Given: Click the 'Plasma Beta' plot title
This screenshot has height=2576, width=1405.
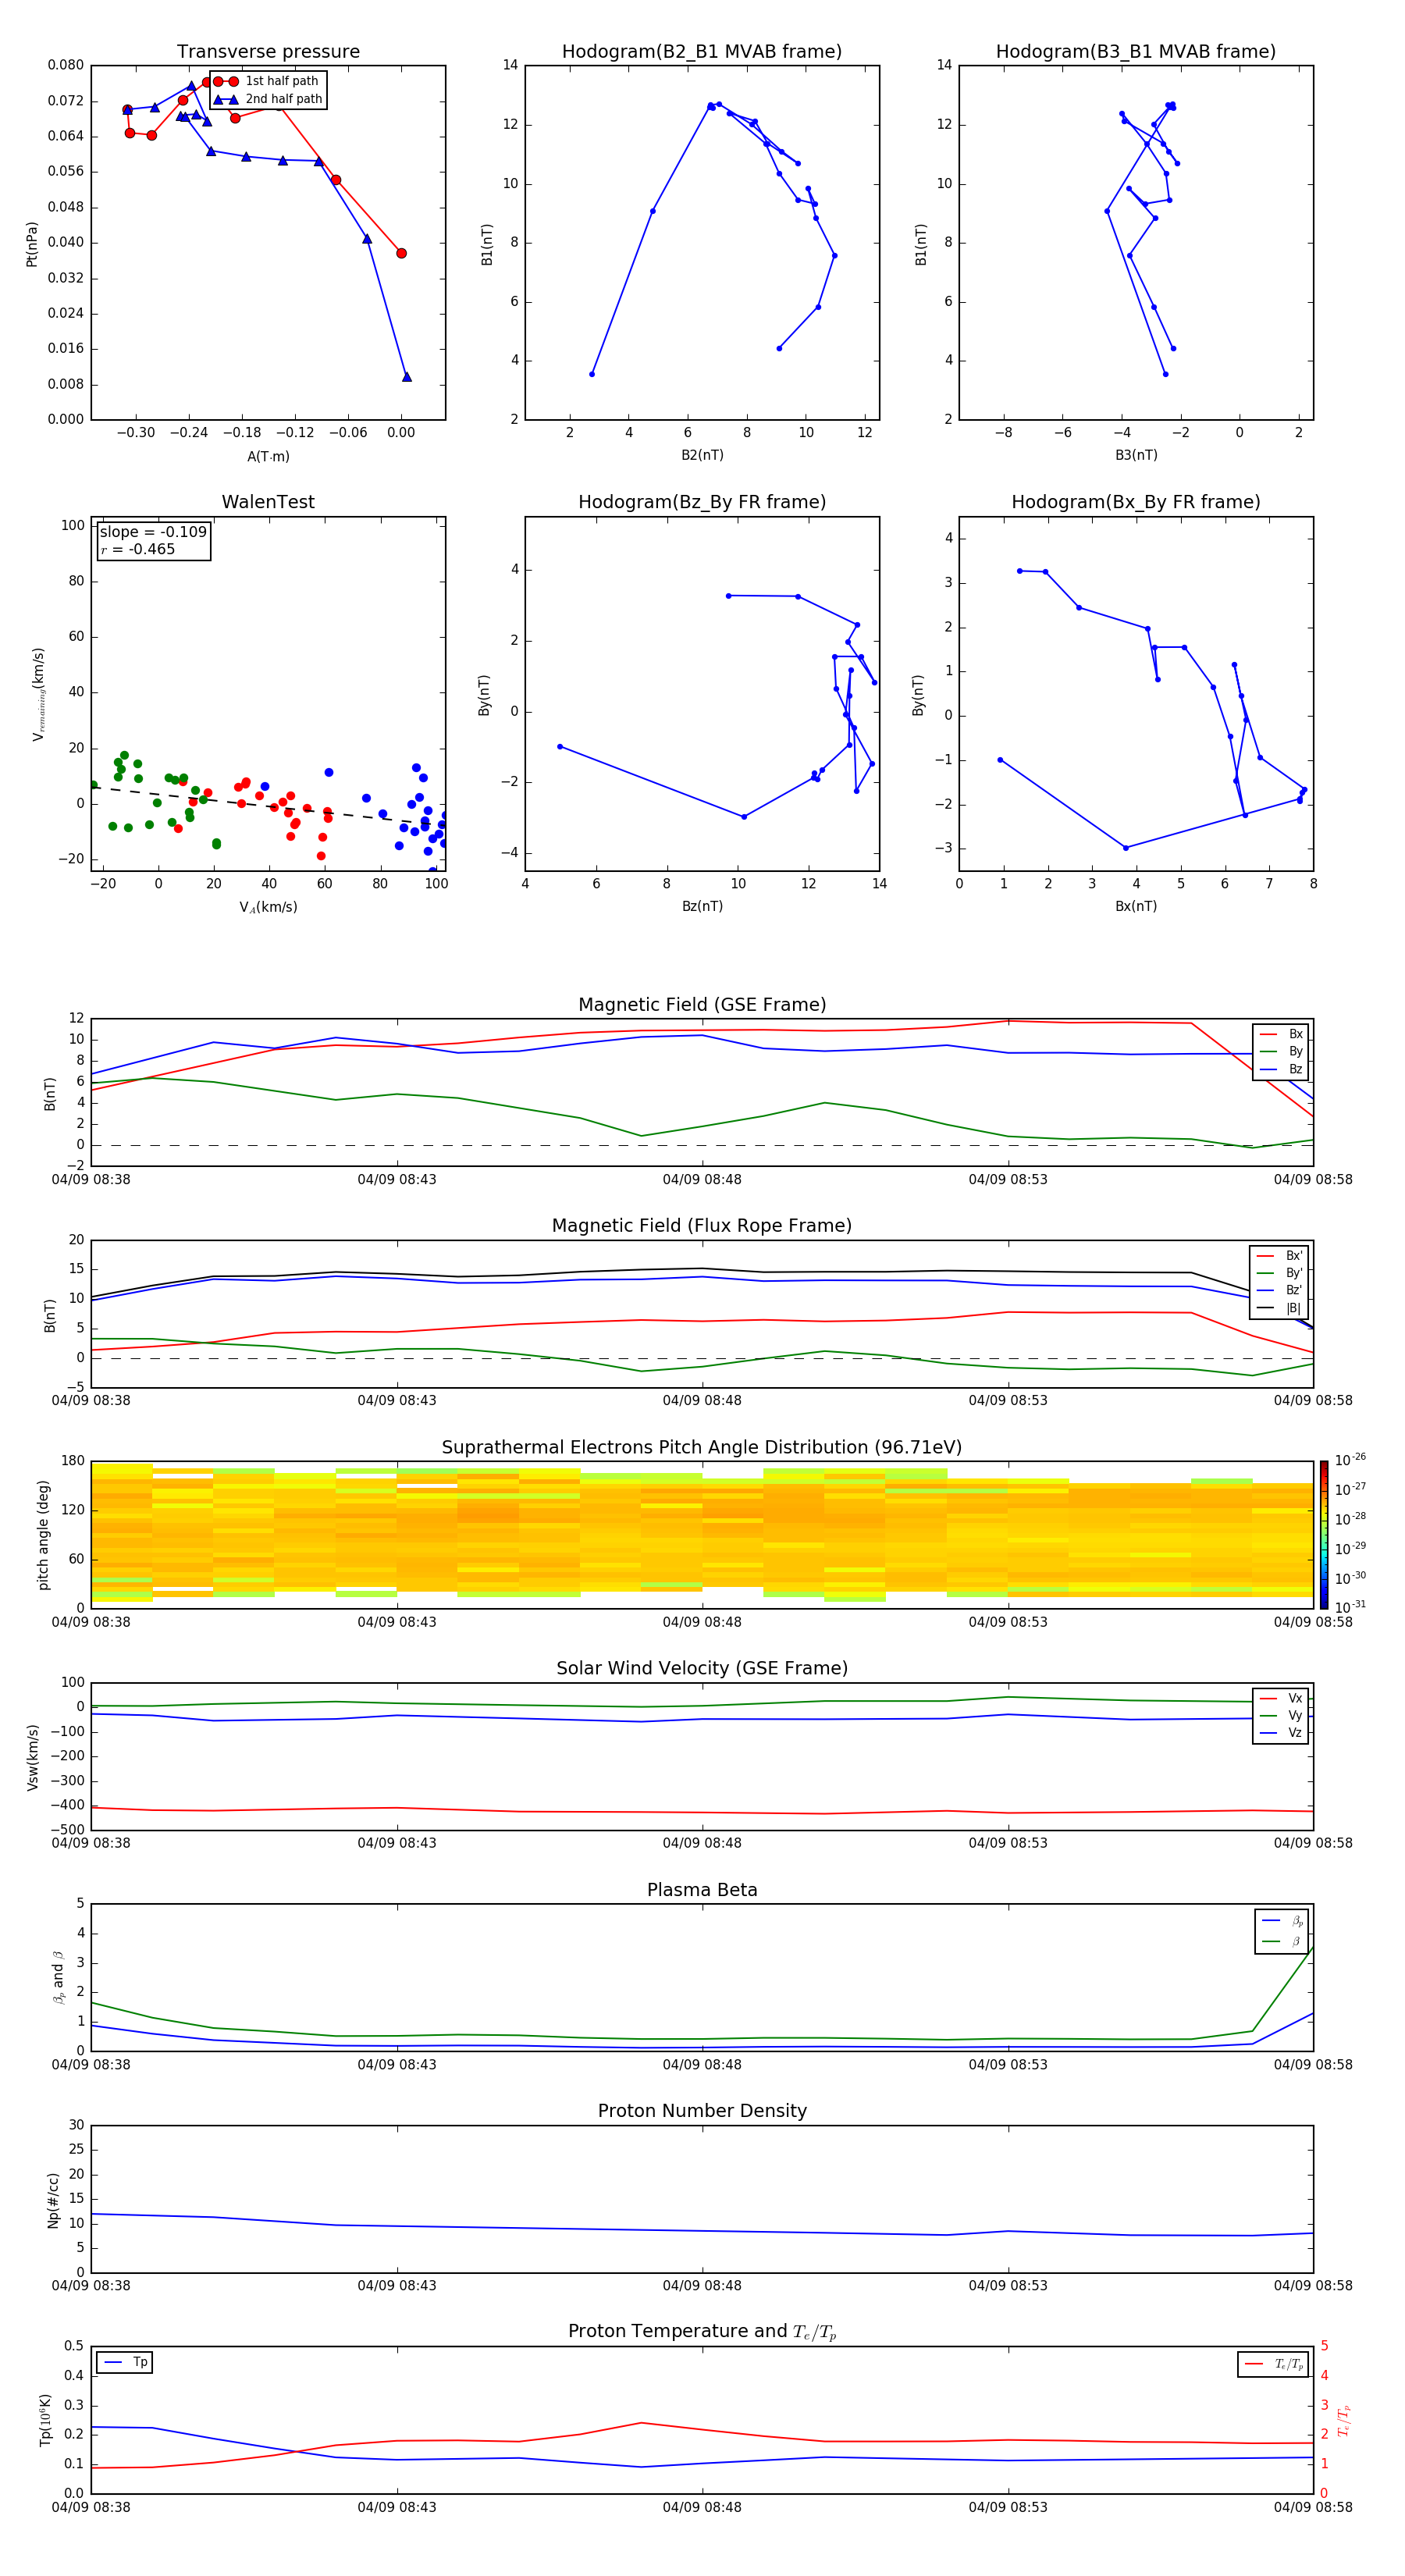Looking at the screenshot, I should point(702,1890).
